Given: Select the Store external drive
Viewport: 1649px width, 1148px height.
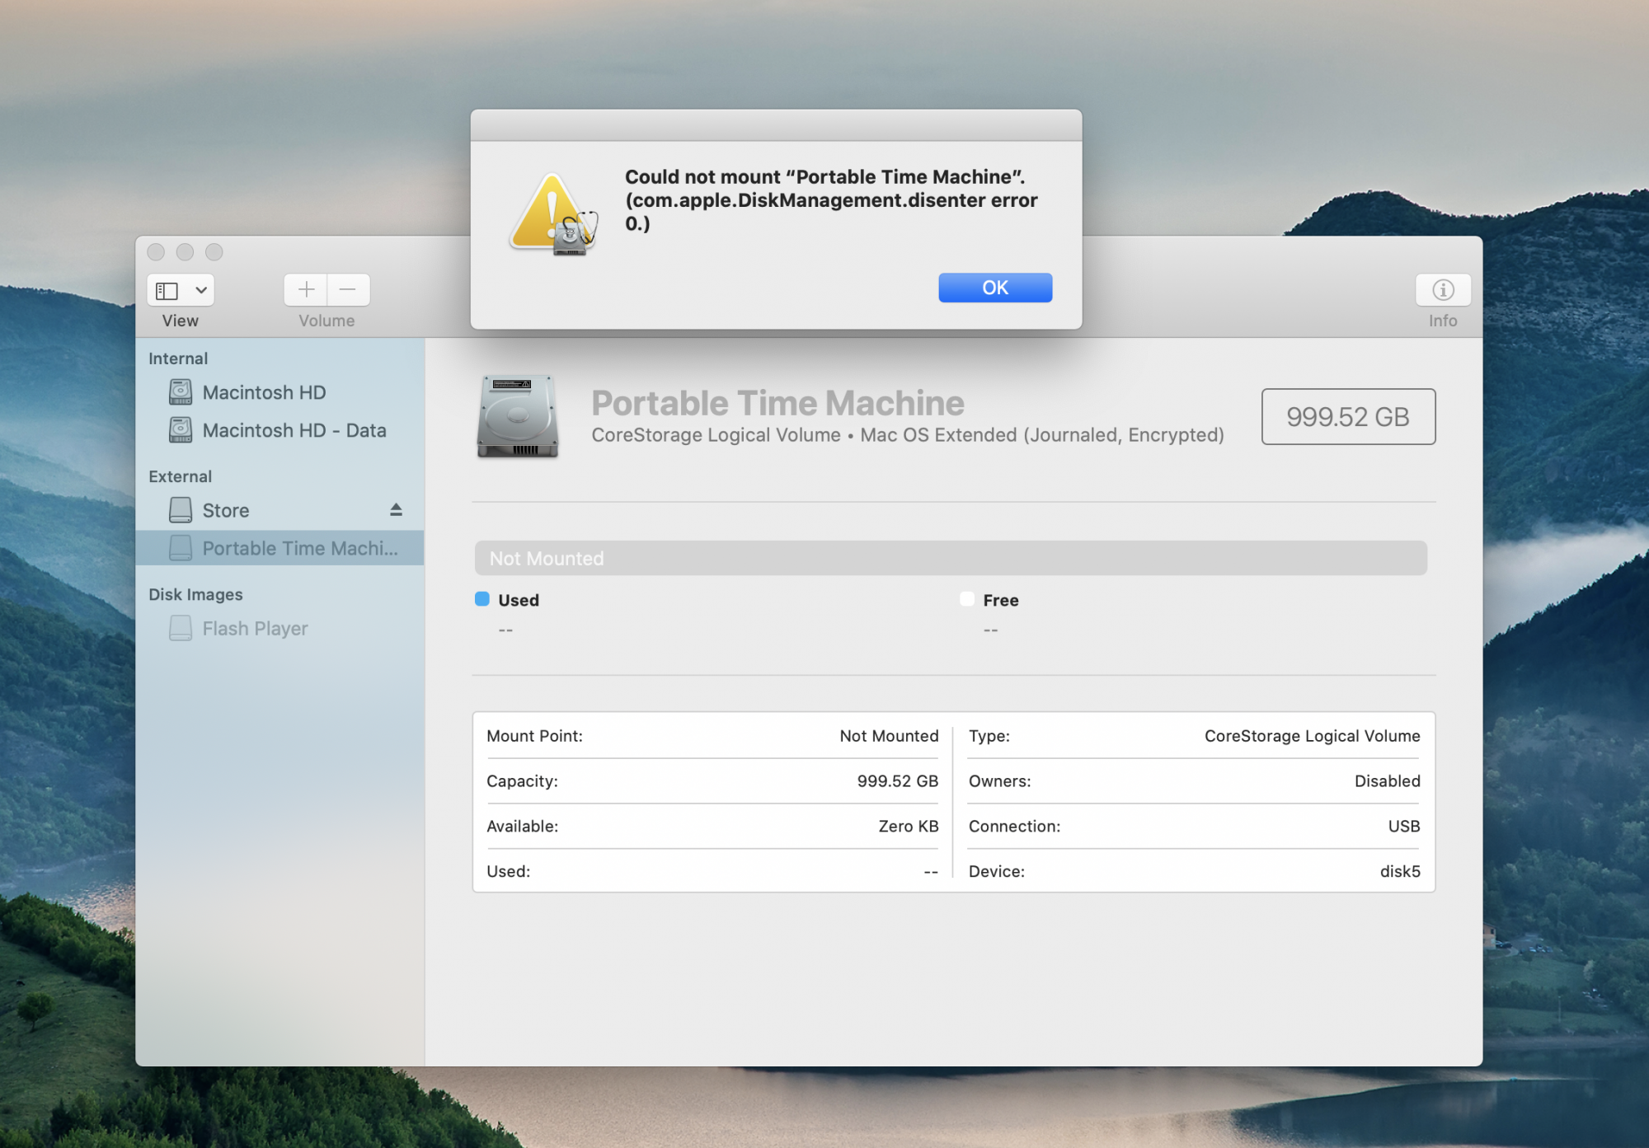Looking at the screenshot, I should click(226, 510).
